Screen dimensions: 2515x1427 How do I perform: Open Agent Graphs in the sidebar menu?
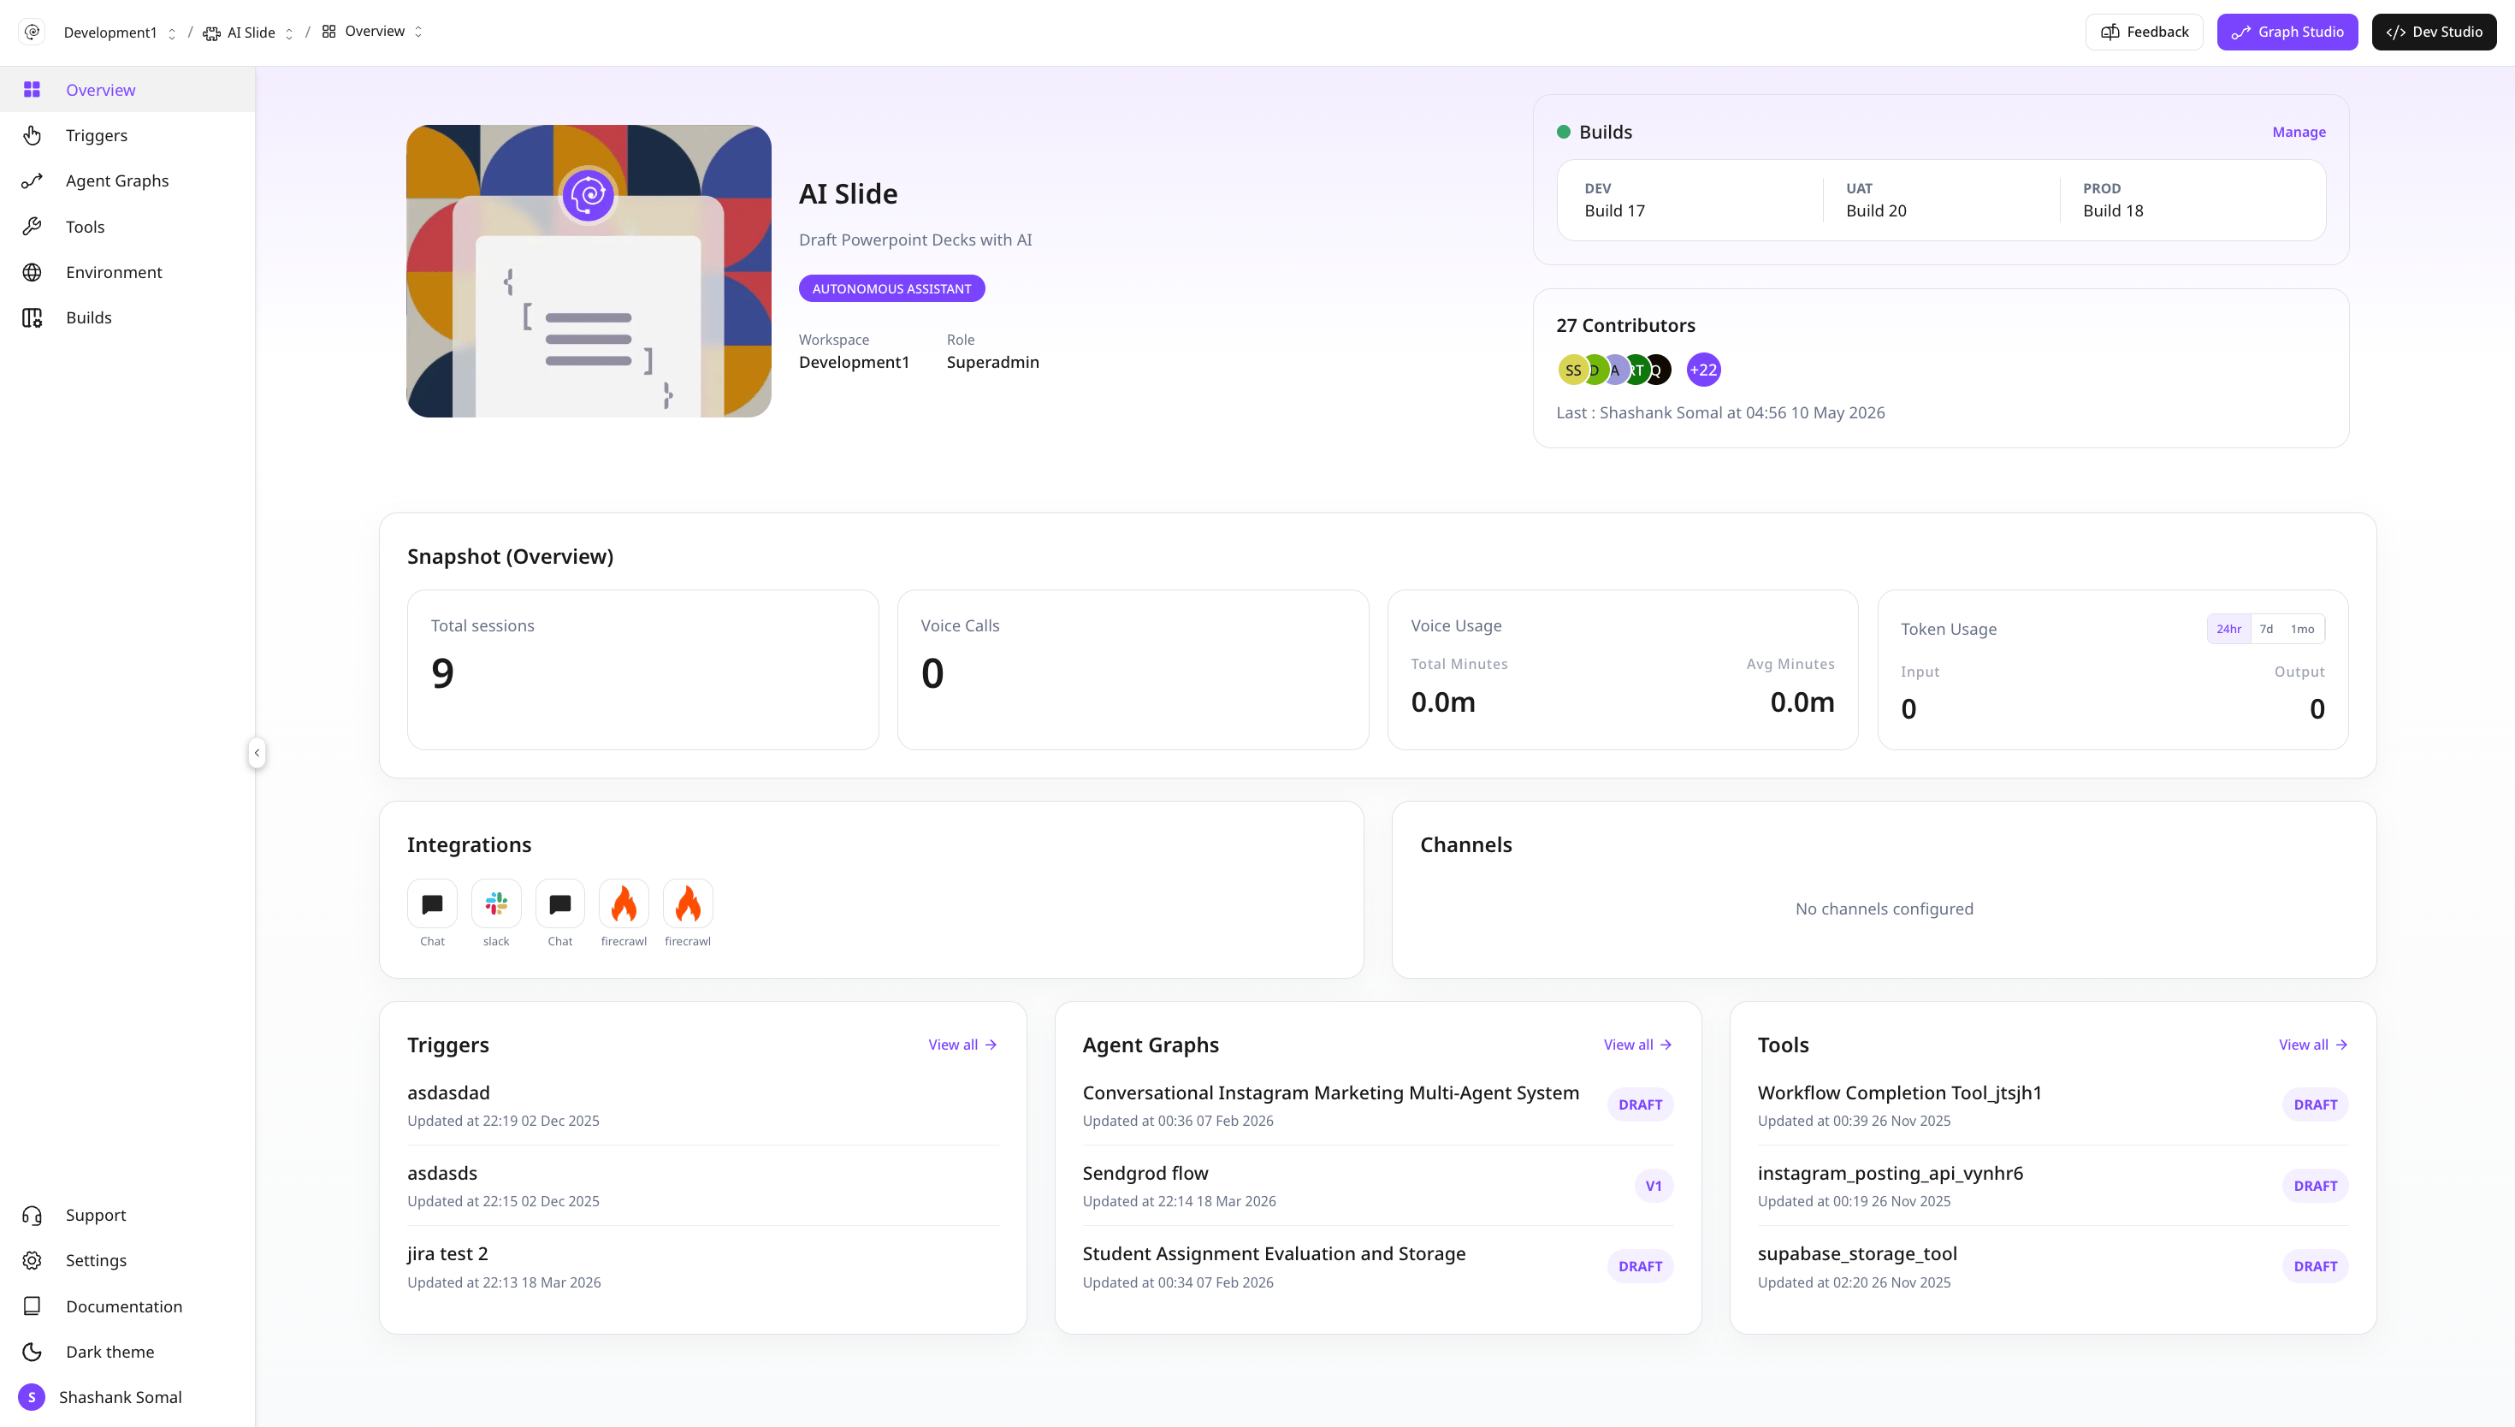(127, 181)
